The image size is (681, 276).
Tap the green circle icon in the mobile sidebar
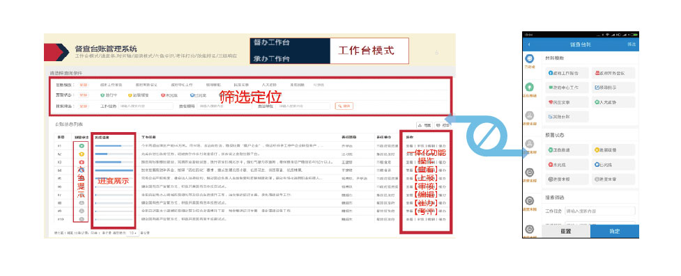530,87
